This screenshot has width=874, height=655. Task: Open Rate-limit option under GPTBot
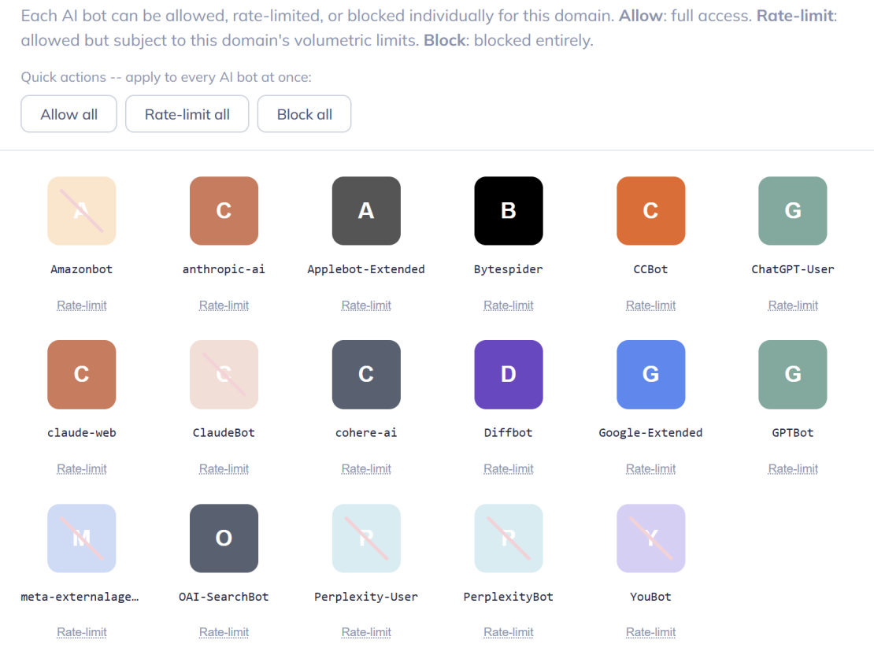(793, 468)
